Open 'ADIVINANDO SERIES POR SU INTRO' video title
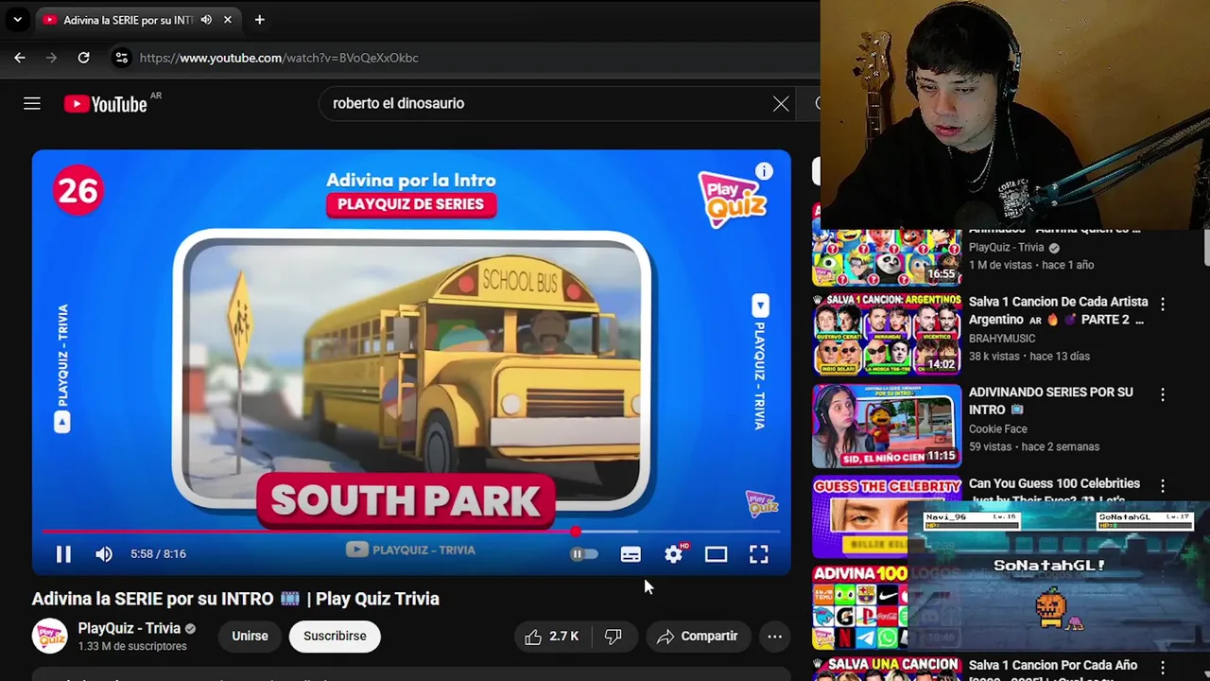The image size is (1210, 681). click(x=1050, y=401)
